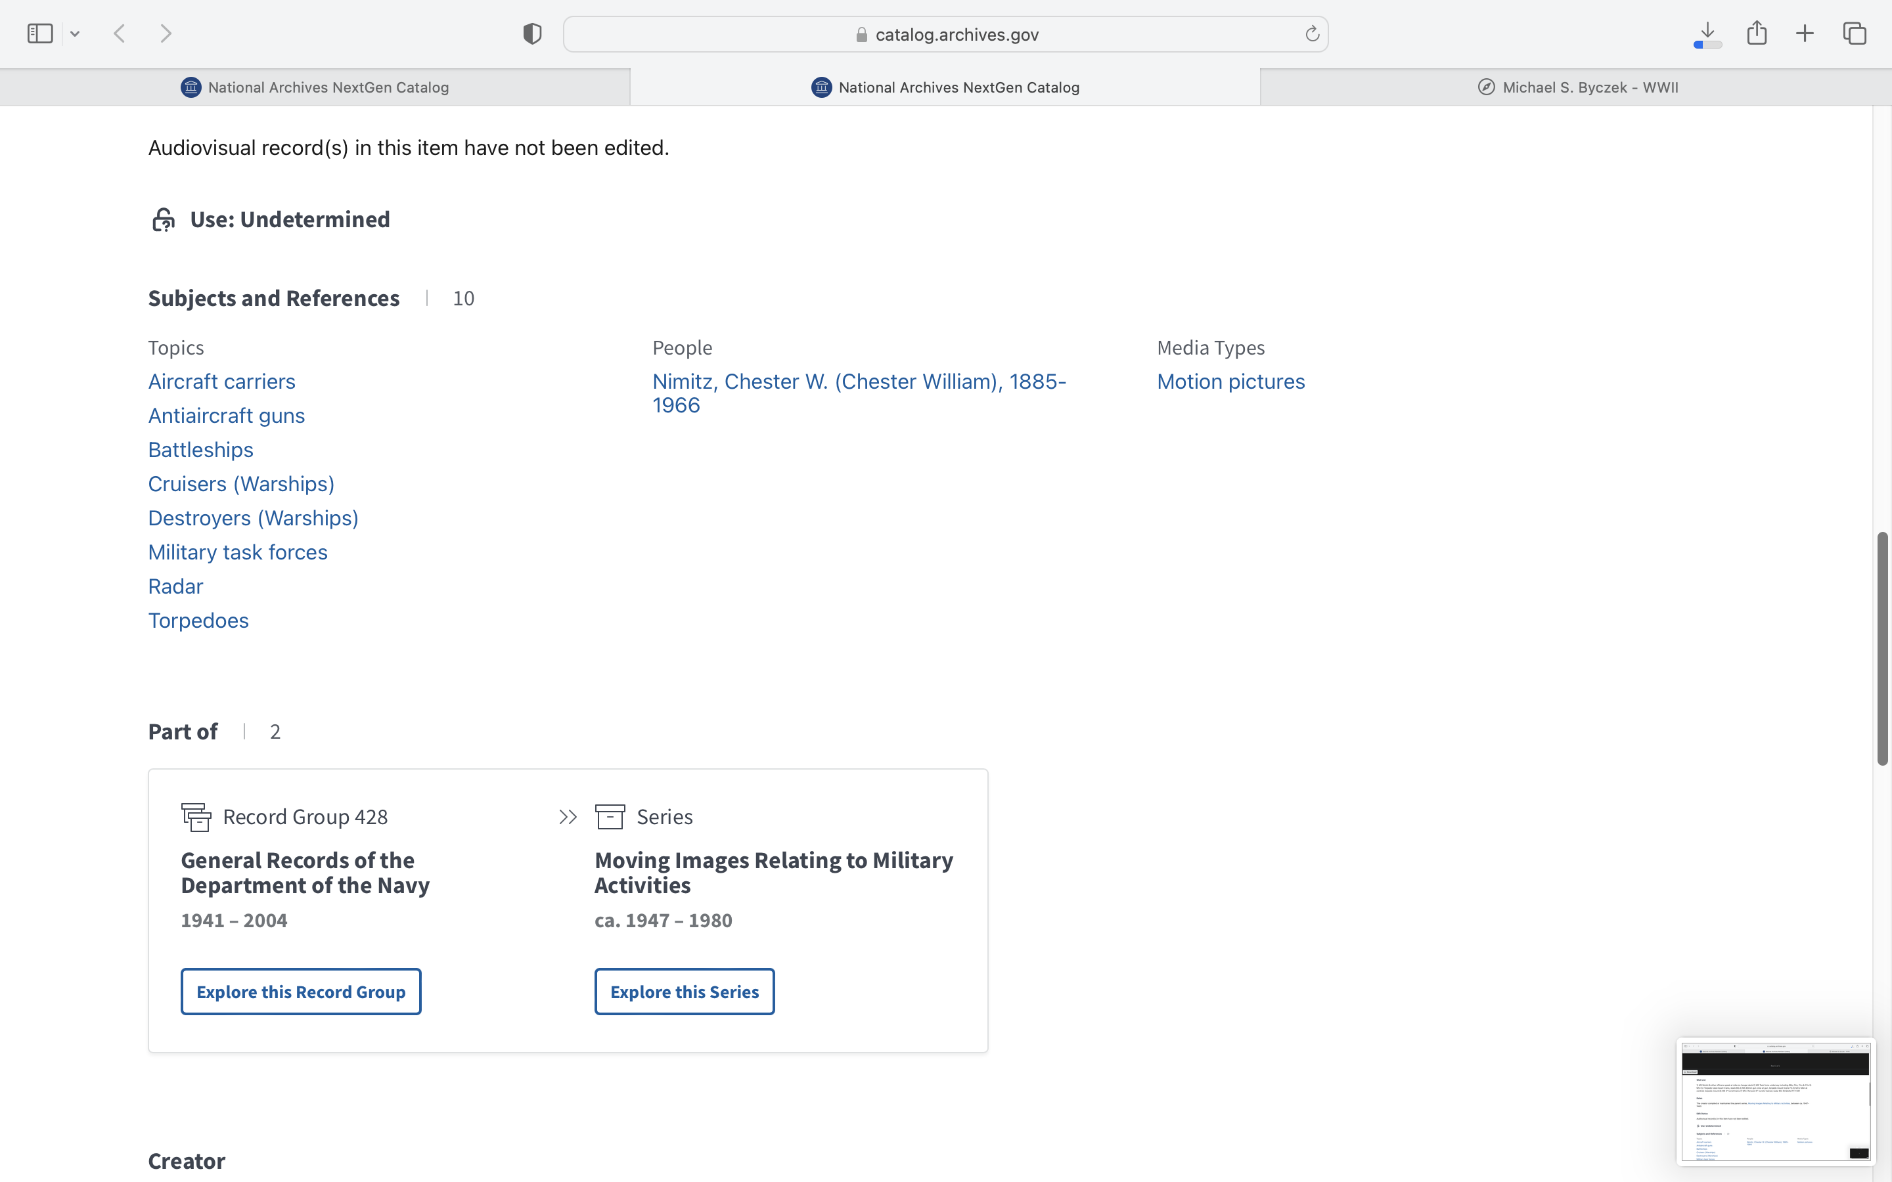Image resolution: width=1892 pixels, height=1182 pixels.
Task: Toggle the Safari sidebar icon
Action: (x=40, y=33)
